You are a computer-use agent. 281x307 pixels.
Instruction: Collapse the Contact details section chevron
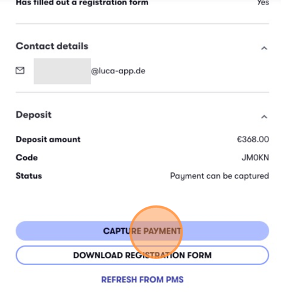coord(264,48)
